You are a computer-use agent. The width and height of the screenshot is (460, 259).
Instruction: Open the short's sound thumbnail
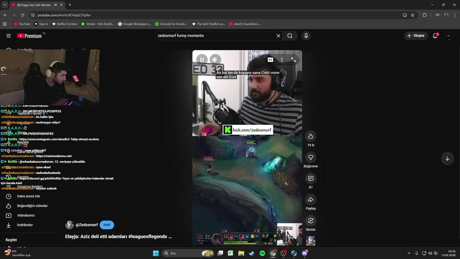click(310, 241)
